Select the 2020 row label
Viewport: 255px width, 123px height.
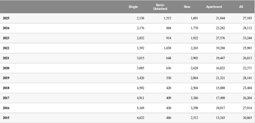[x=6, y=68]
